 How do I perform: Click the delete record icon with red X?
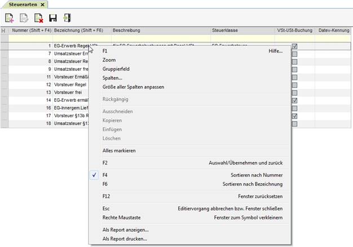coord(38,18)
